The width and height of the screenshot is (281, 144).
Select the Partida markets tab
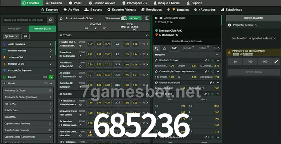click(x=187, y=48)
